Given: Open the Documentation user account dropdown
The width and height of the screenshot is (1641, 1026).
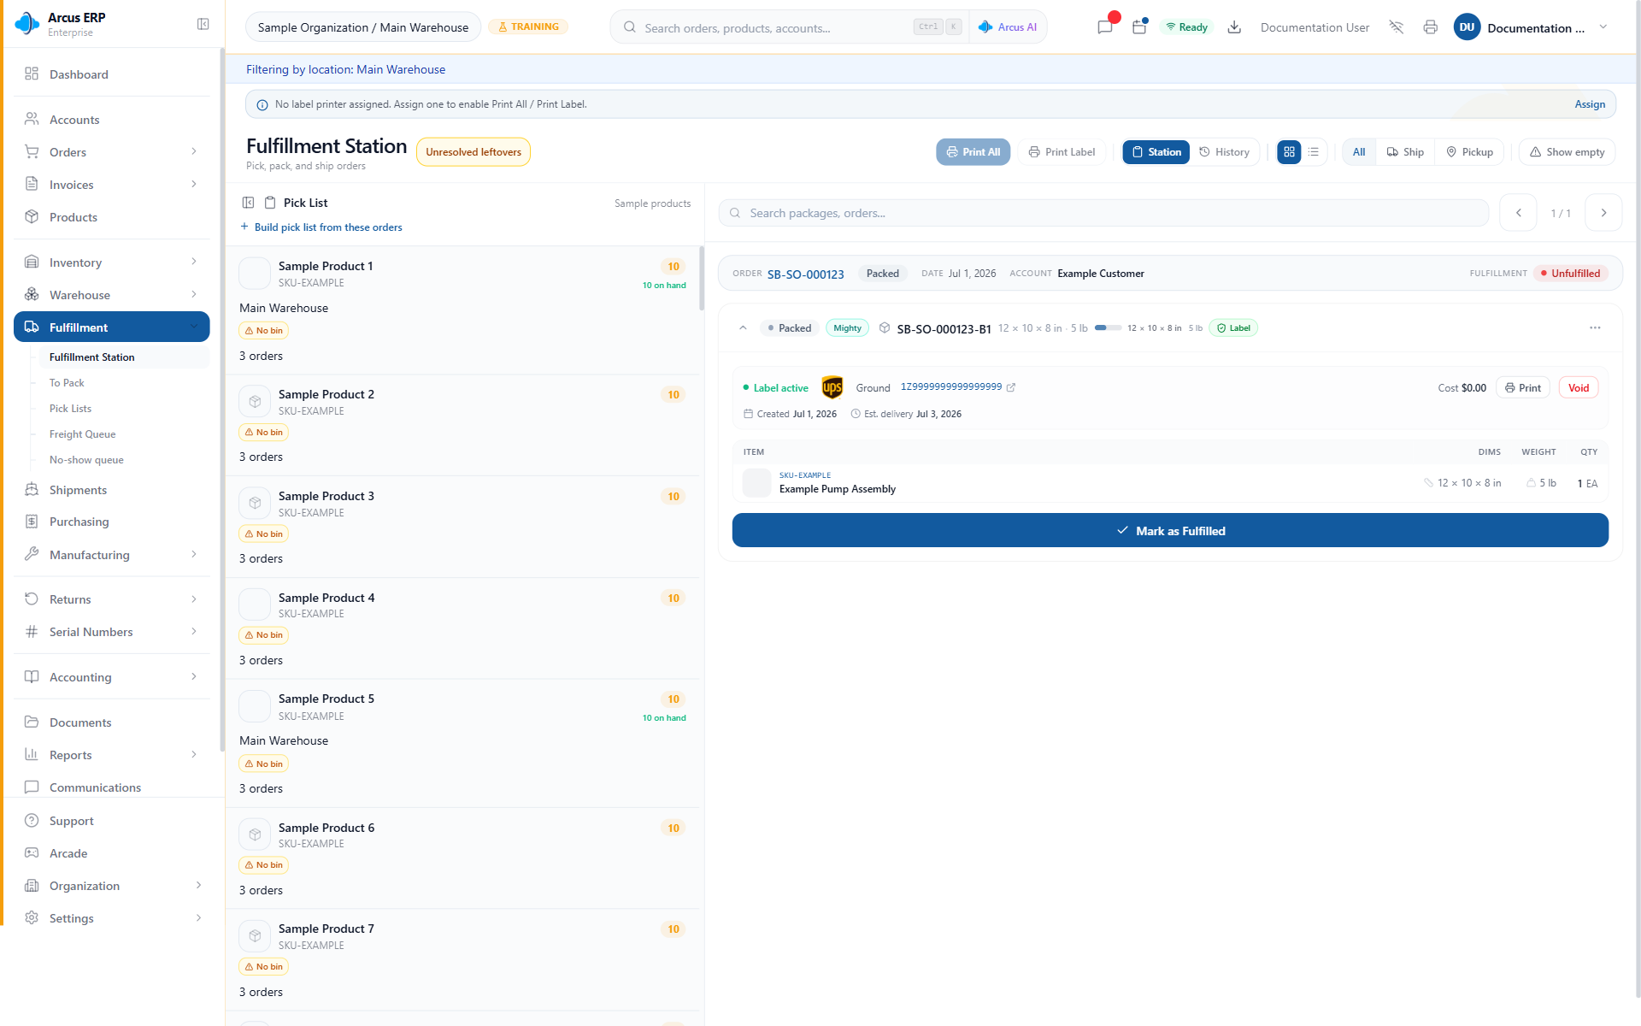Looking at the screenshot, I should (x=1532, y=27).
